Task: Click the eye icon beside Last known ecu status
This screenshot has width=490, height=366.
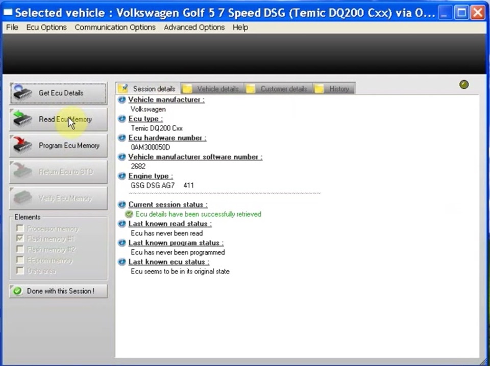Action: click(x=122, y=262)
